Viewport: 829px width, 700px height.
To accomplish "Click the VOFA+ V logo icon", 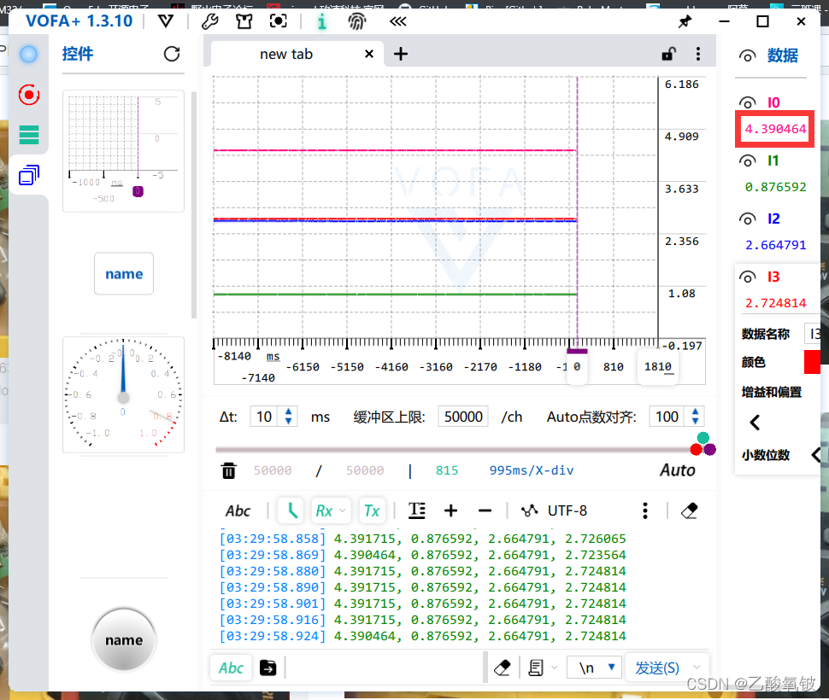I will coord(166,21).
